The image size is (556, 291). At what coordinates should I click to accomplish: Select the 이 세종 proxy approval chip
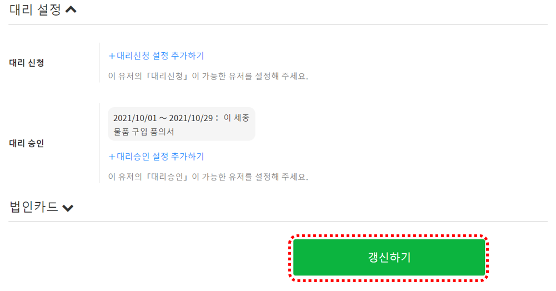coord(181,124)
